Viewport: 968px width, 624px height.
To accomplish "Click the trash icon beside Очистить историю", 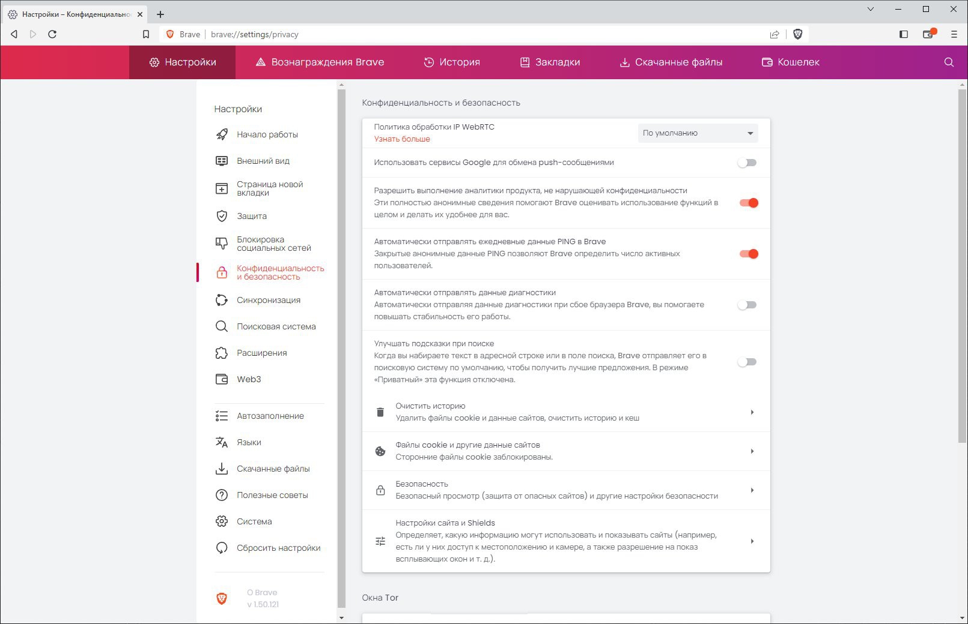I will click(380, 412).
